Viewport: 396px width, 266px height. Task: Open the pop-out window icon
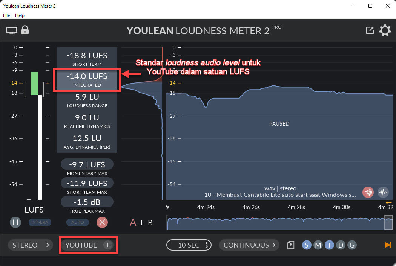370,30
